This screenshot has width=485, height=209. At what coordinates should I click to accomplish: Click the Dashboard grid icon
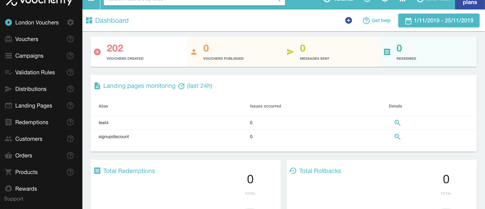coord(89,20)
